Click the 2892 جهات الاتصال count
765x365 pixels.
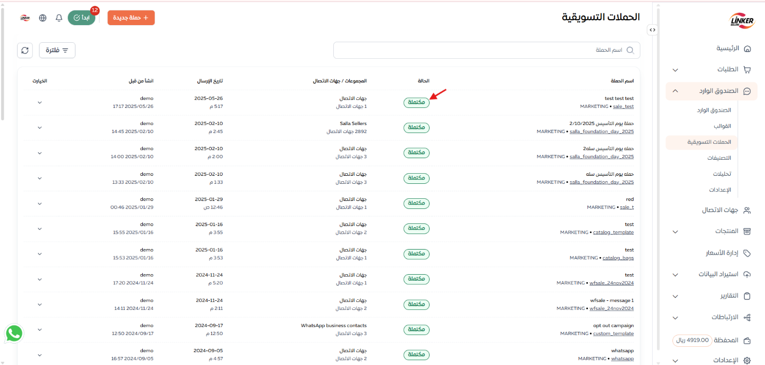[x=346, y=131]
